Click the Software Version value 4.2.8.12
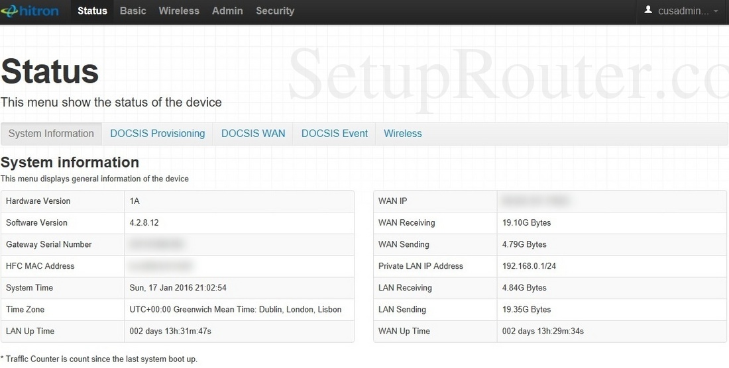Screen dimensions: 729x368 coord(144,223)
